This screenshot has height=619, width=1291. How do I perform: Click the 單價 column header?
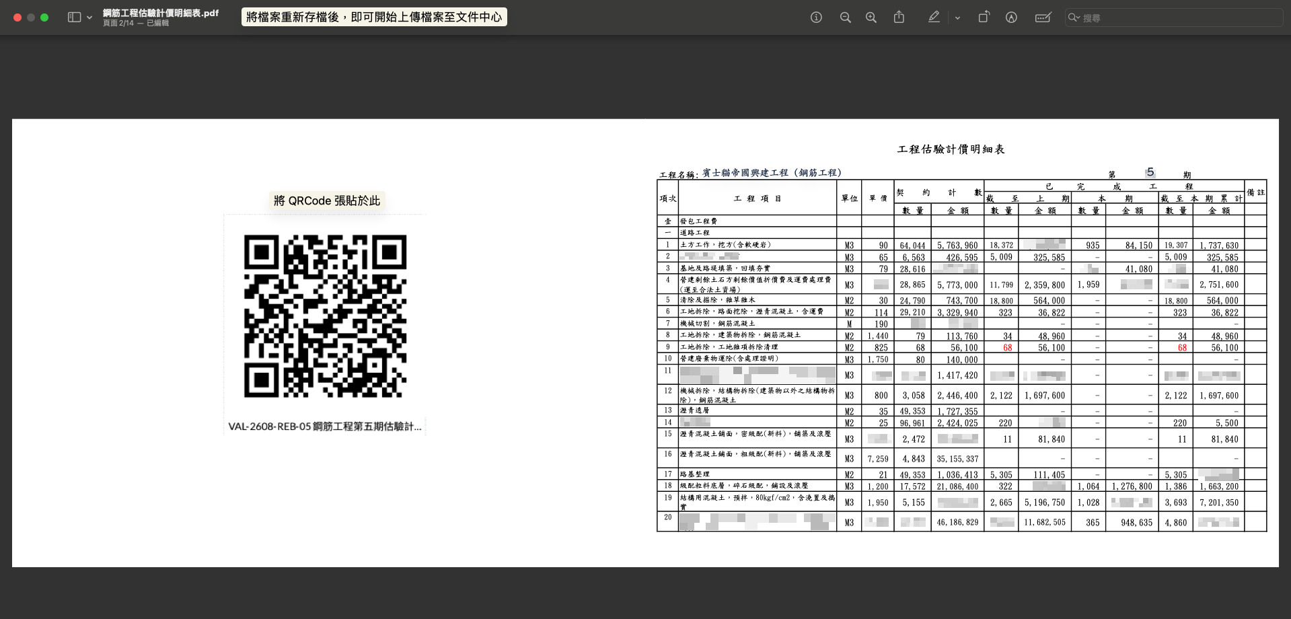tap(878, 198)
